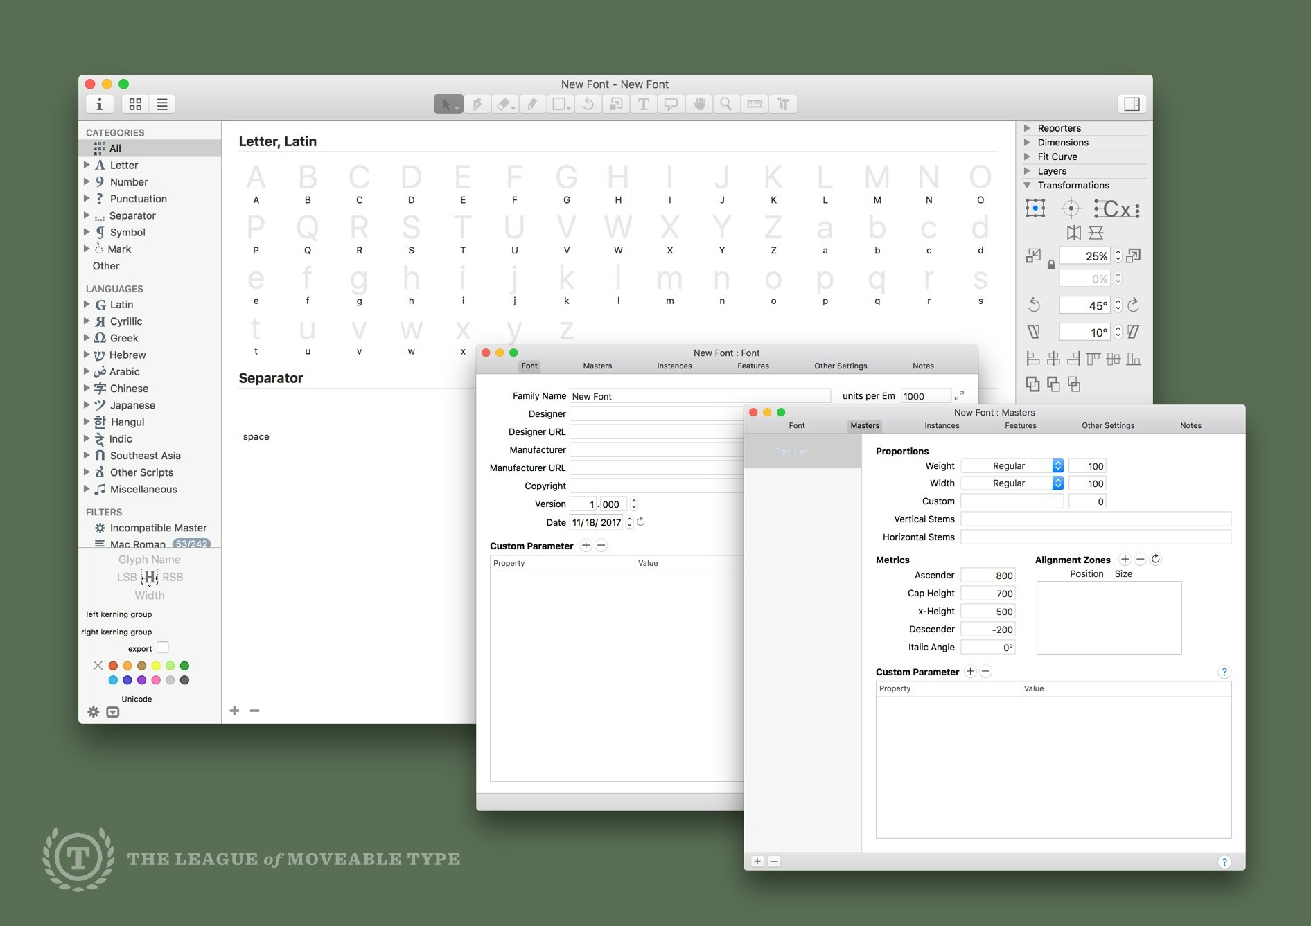Click the Ascender value field
The width and height of the screenshot is (1311, 926).
988,576
